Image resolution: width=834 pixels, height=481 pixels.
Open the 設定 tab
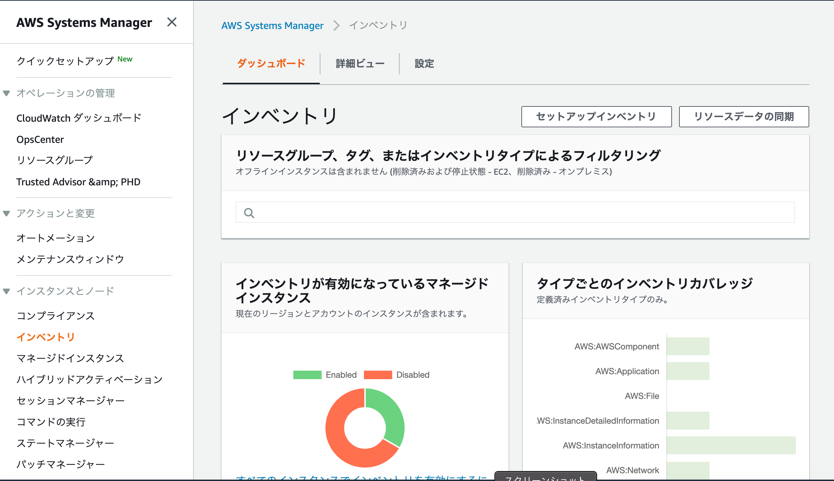pos(424,64)
